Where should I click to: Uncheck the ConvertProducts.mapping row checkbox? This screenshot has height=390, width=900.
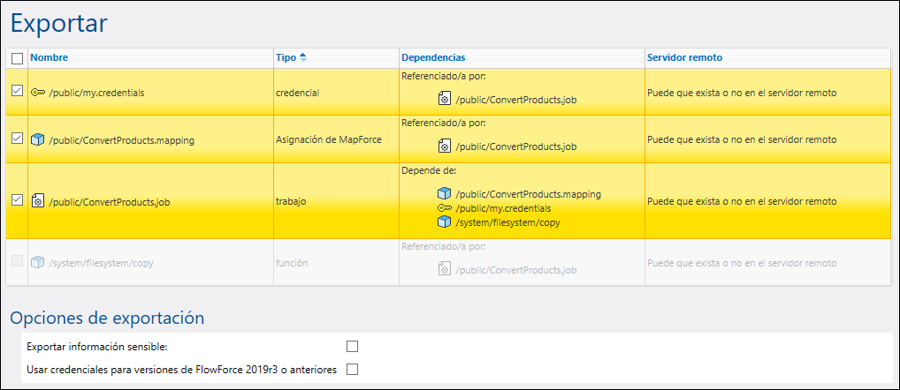click(17, 139)
